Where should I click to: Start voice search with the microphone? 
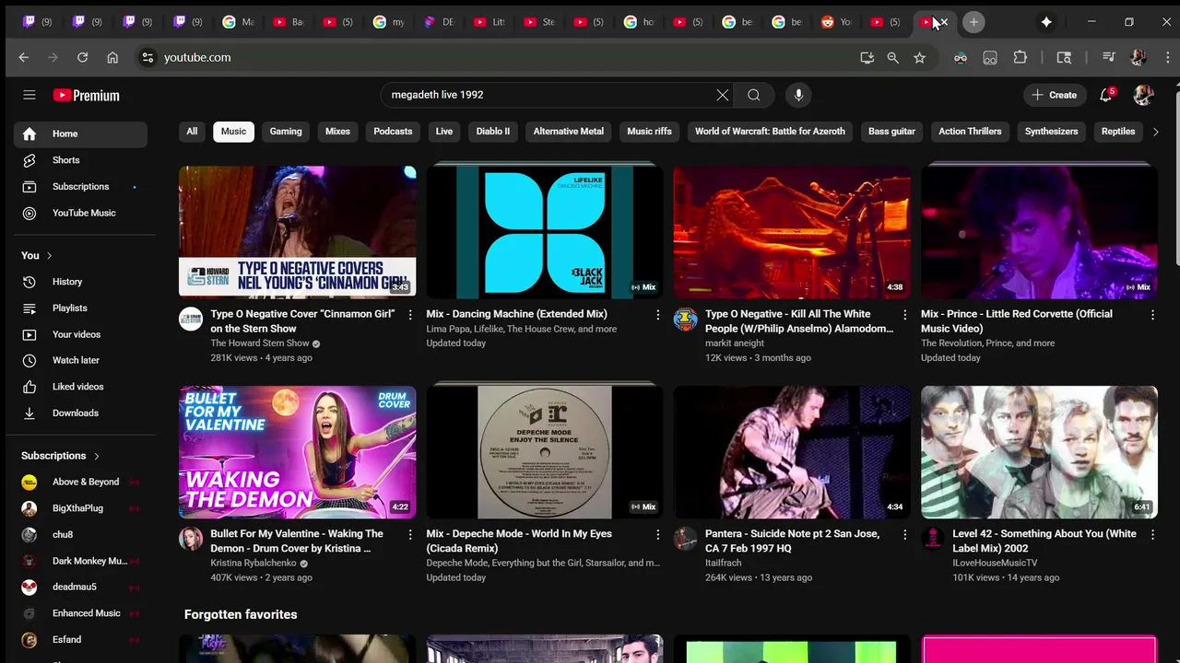[798, 95]
